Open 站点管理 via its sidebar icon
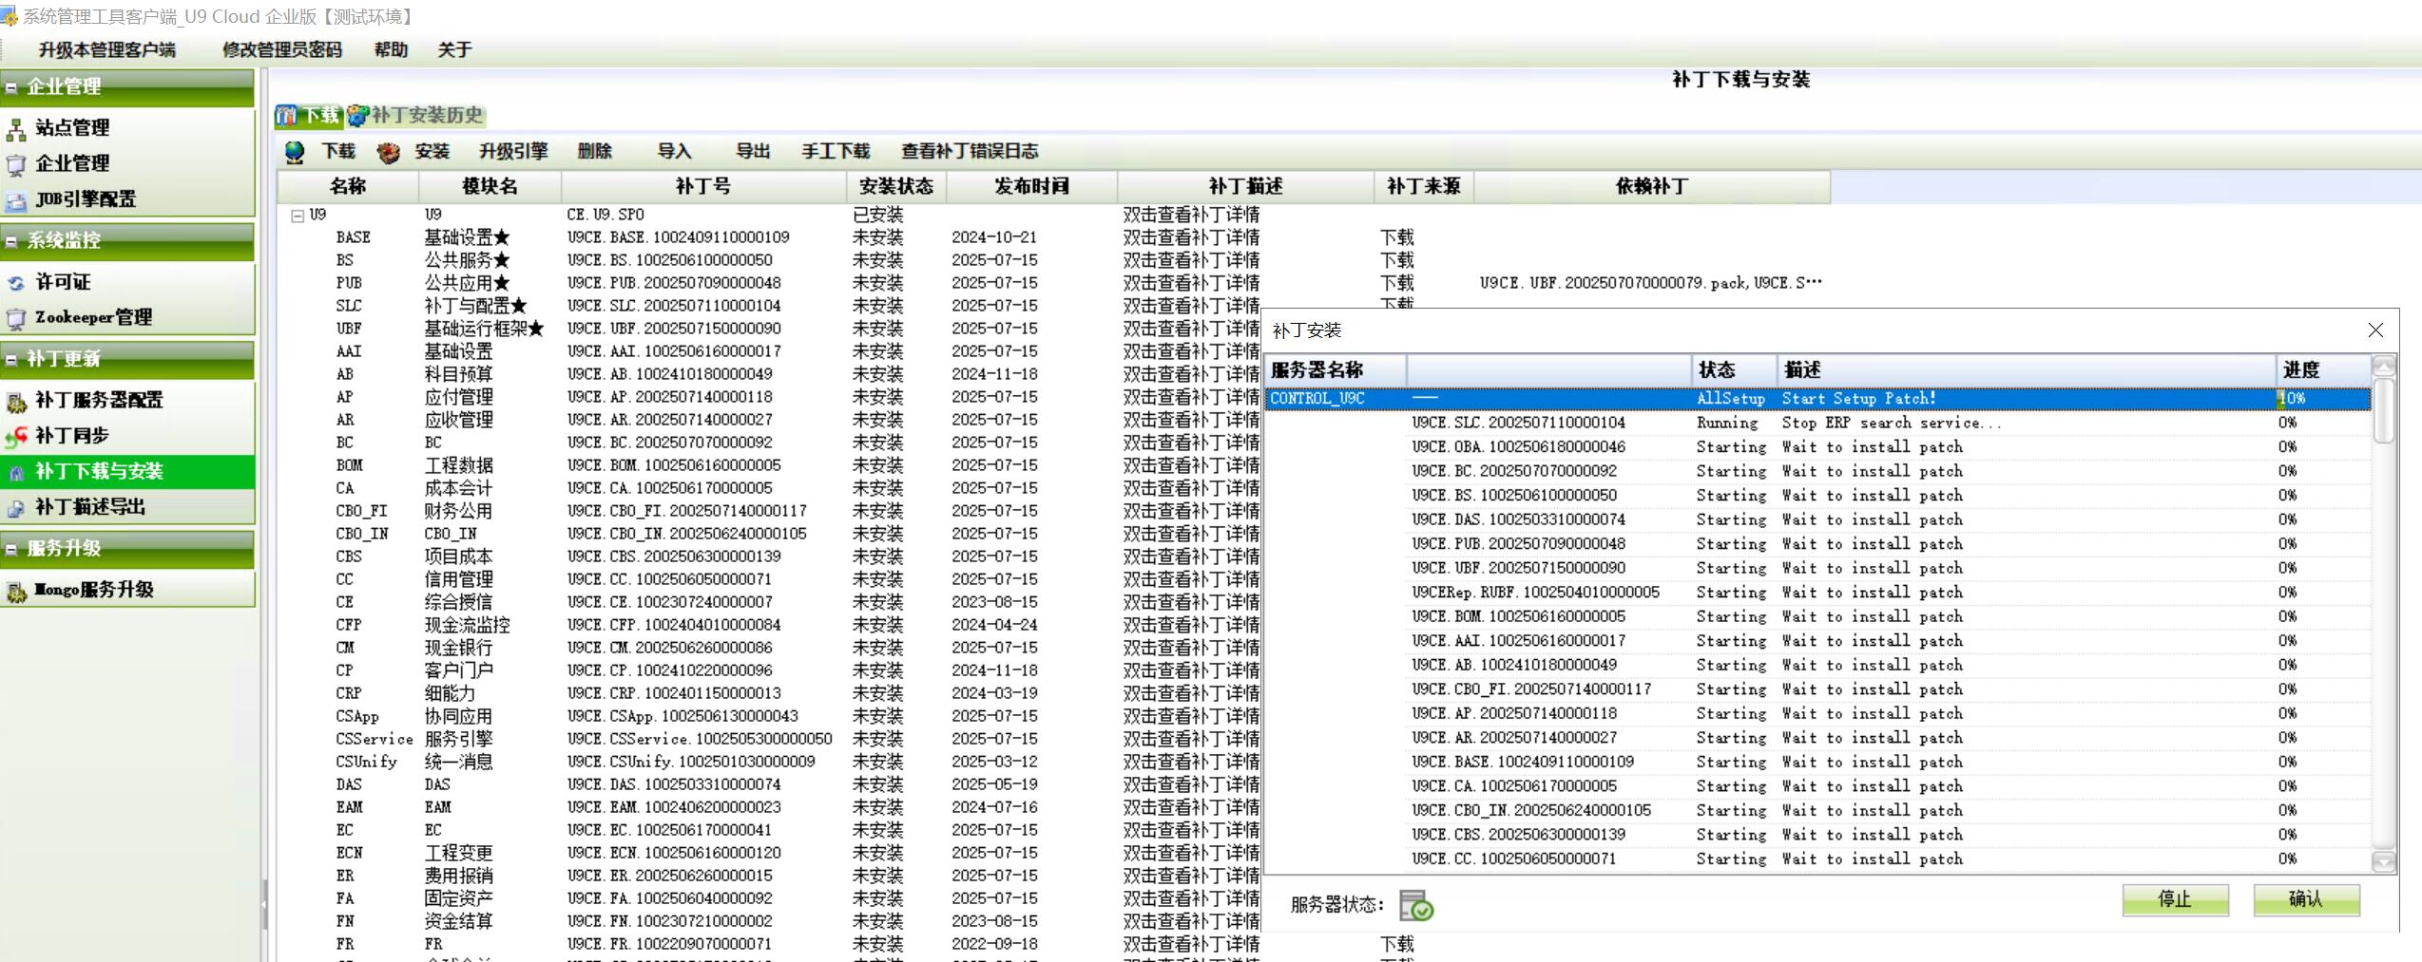The width and height of the screenshot is (2422, 962). (x=16, y=128)
